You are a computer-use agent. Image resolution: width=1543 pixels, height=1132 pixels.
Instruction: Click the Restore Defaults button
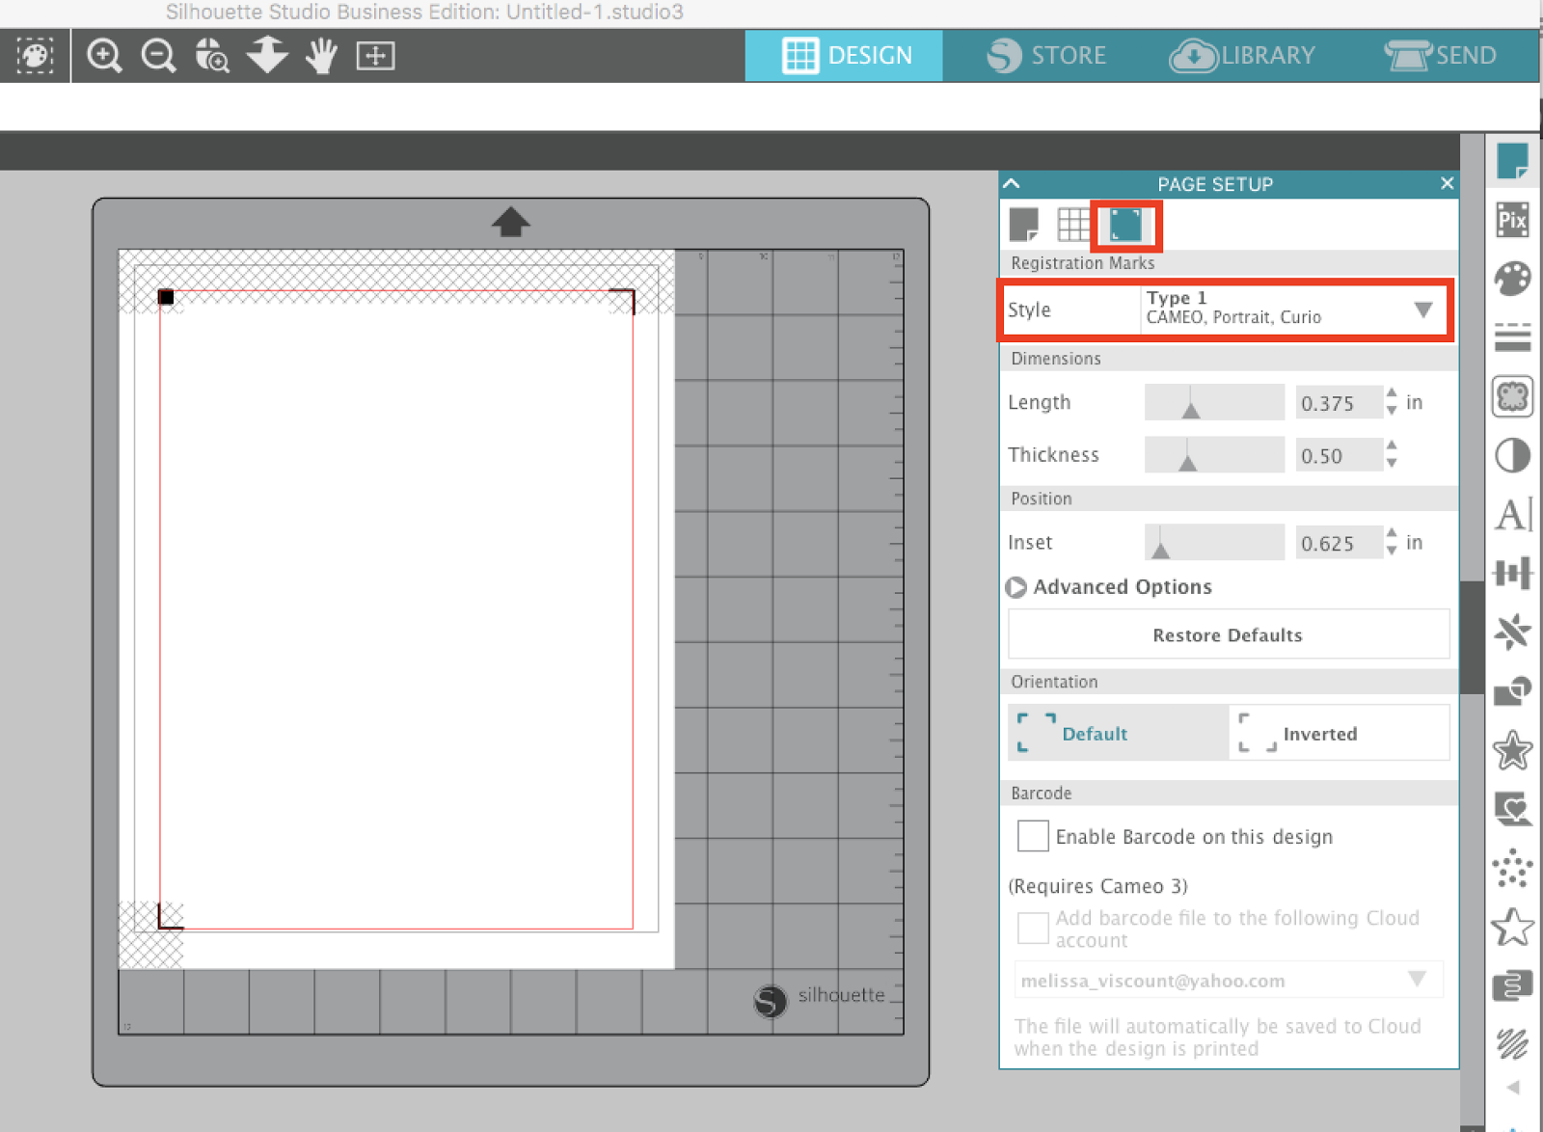(x=1229, y=634)
